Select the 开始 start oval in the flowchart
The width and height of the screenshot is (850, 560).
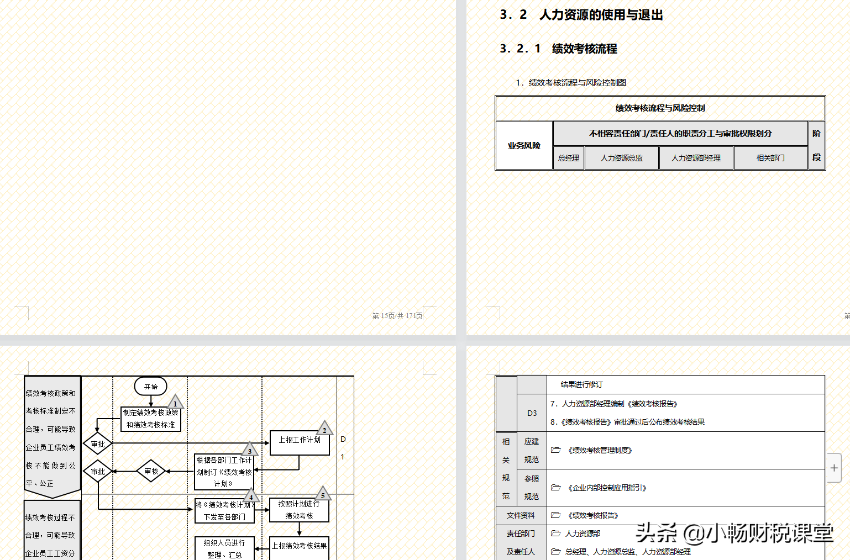pos(150,386)
